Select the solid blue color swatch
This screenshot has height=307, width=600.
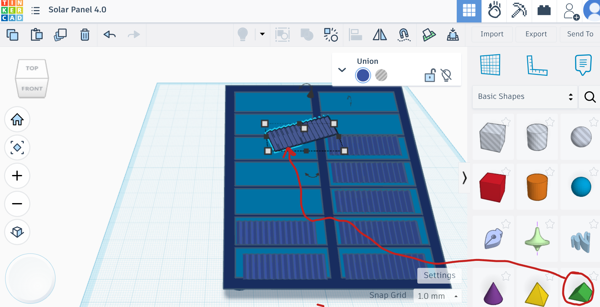(363, 75)
